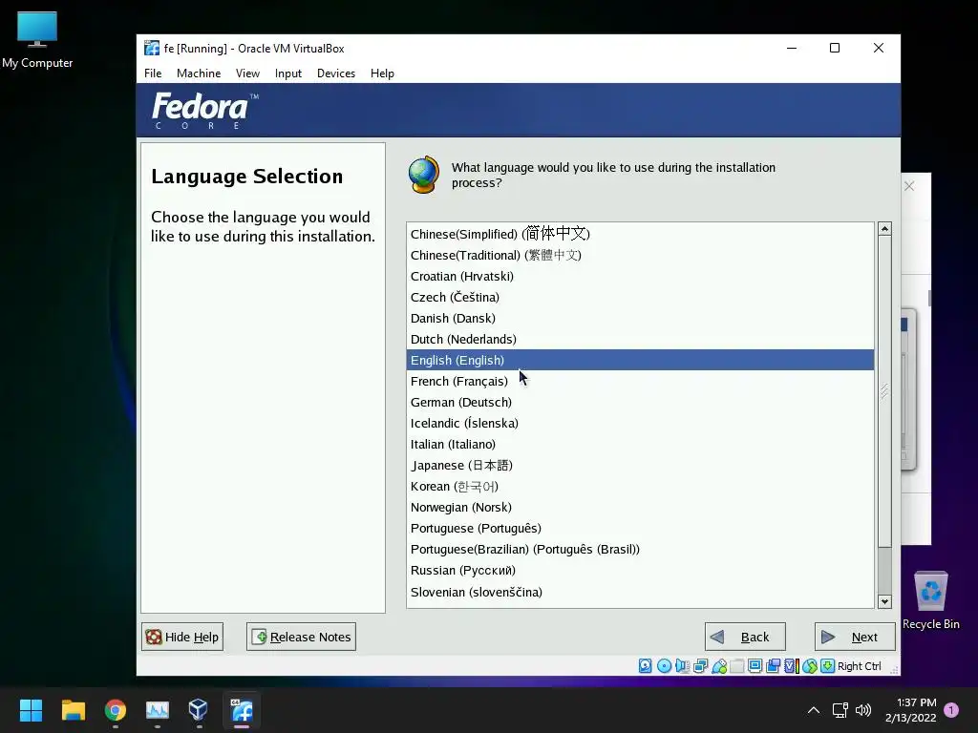Click the language list scroll down arrow
The width and height of the screenshot is (978, 733).
coord(884,601)
